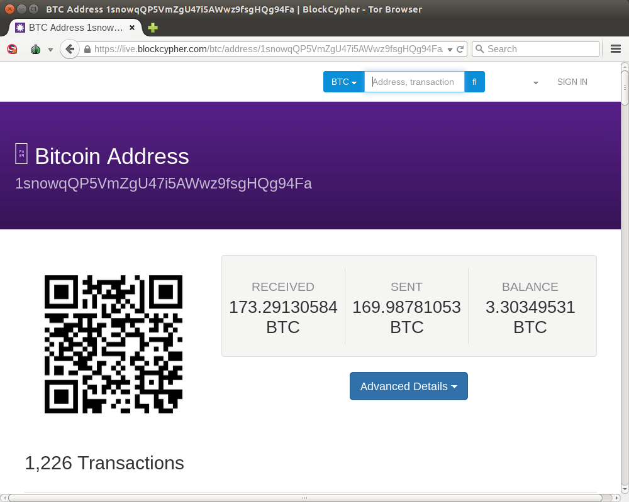The height and width of the screenshot is (502, 629).
Task: Open the Tor onion button menu
Action: coord(36,49)
